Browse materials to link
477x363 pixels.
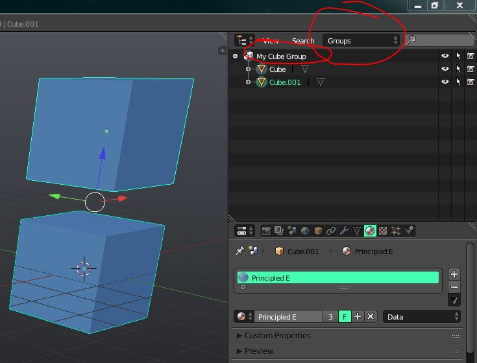(244, 316)
